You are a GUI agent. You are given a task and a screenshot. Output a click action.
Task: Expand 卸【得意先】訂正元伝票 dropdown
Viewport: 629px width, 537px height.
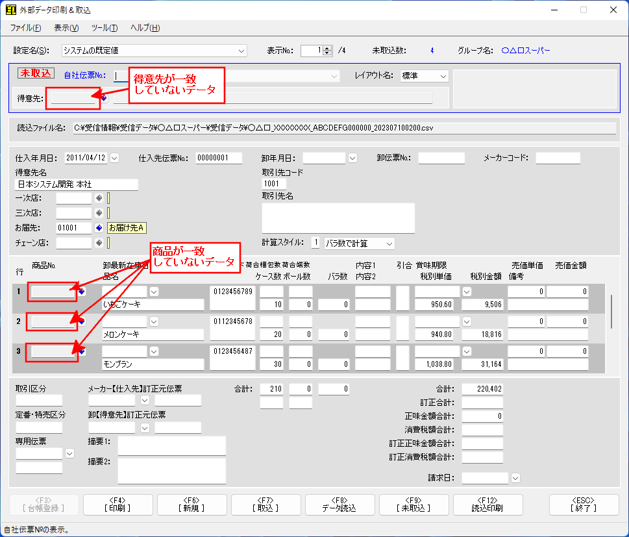[145, 428]
